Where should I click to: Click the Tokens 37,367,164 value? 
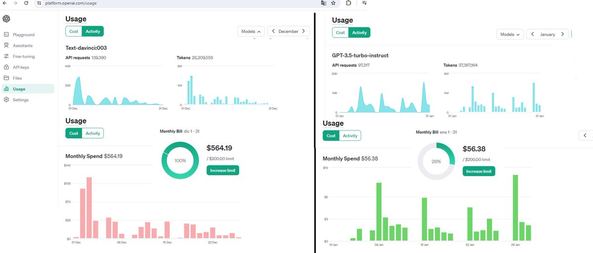click(467, 65)
